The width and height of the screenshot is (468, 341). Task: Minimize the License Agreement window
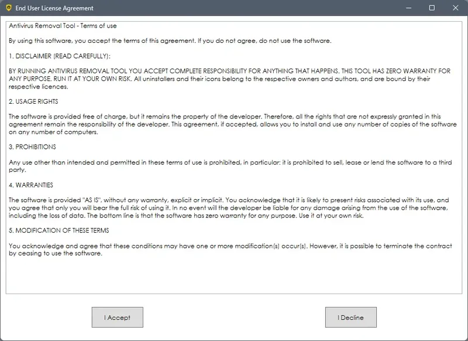point(405,8)
